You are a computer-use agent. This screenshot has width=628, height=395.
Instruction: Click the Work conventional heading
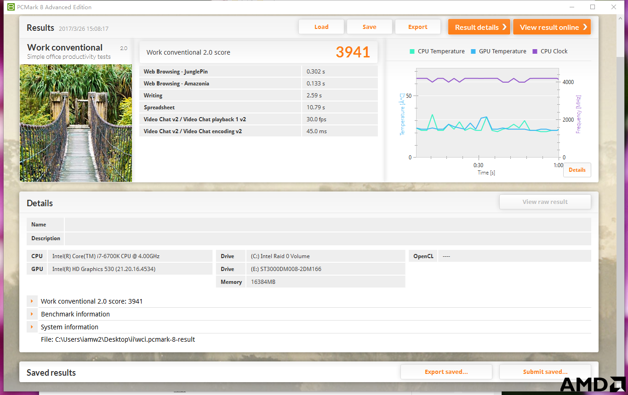click(65, 47)
